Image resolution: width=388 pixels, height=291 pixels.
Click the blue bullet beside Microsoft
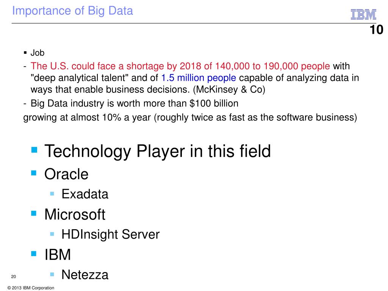tap(34, 213)
